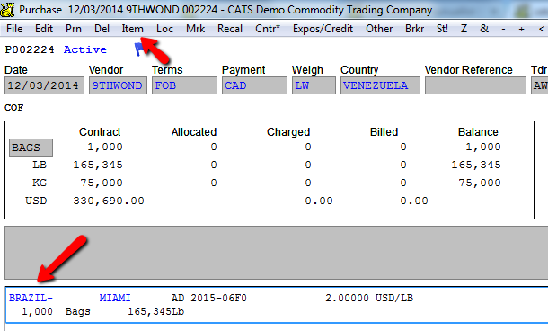Click the BRAZIL- link in item row

31,298
